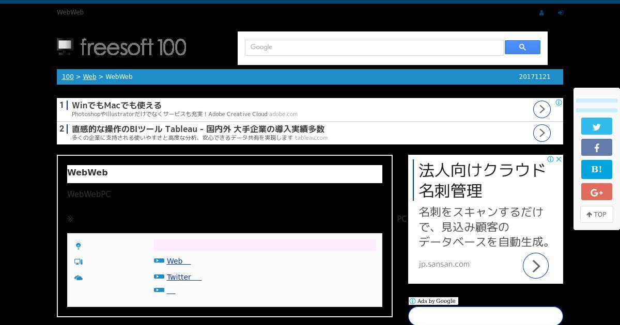Open the Web link in info table
Viewport: 620px width, 325px height.
point(179,261)
